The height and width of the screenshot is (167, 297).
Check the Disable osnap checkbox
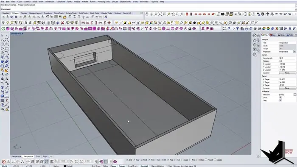click(215, 160)
